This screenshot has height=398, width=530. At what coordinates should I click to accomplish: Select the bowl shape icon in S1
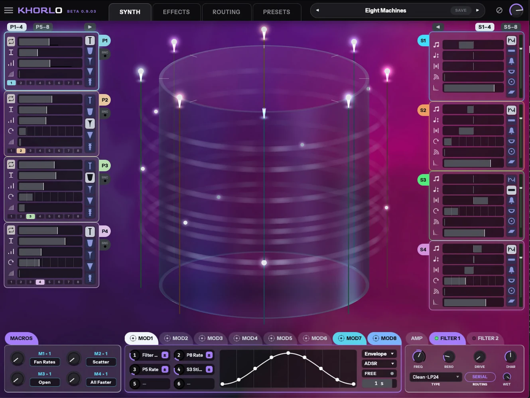click(x=511, y=72)
